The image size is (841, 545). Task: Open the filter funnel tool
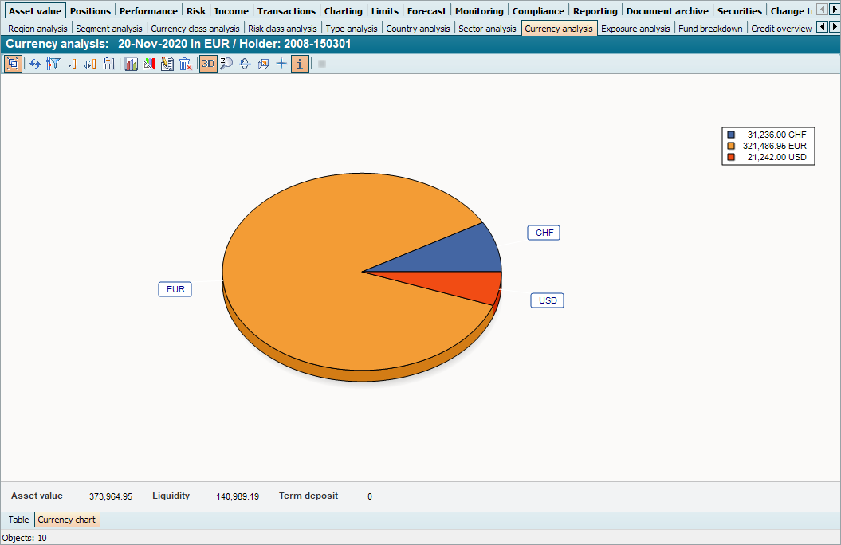tap(53, 64)
